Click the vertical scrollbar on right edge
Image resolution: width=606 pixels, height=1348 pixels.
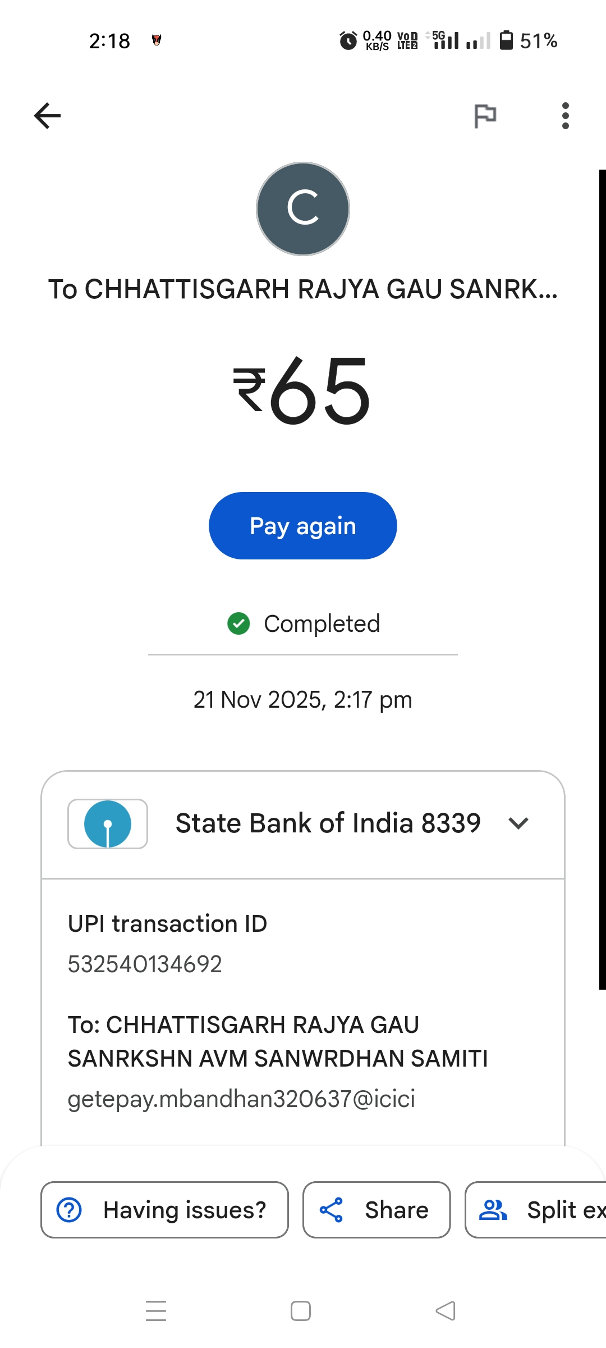602,579
